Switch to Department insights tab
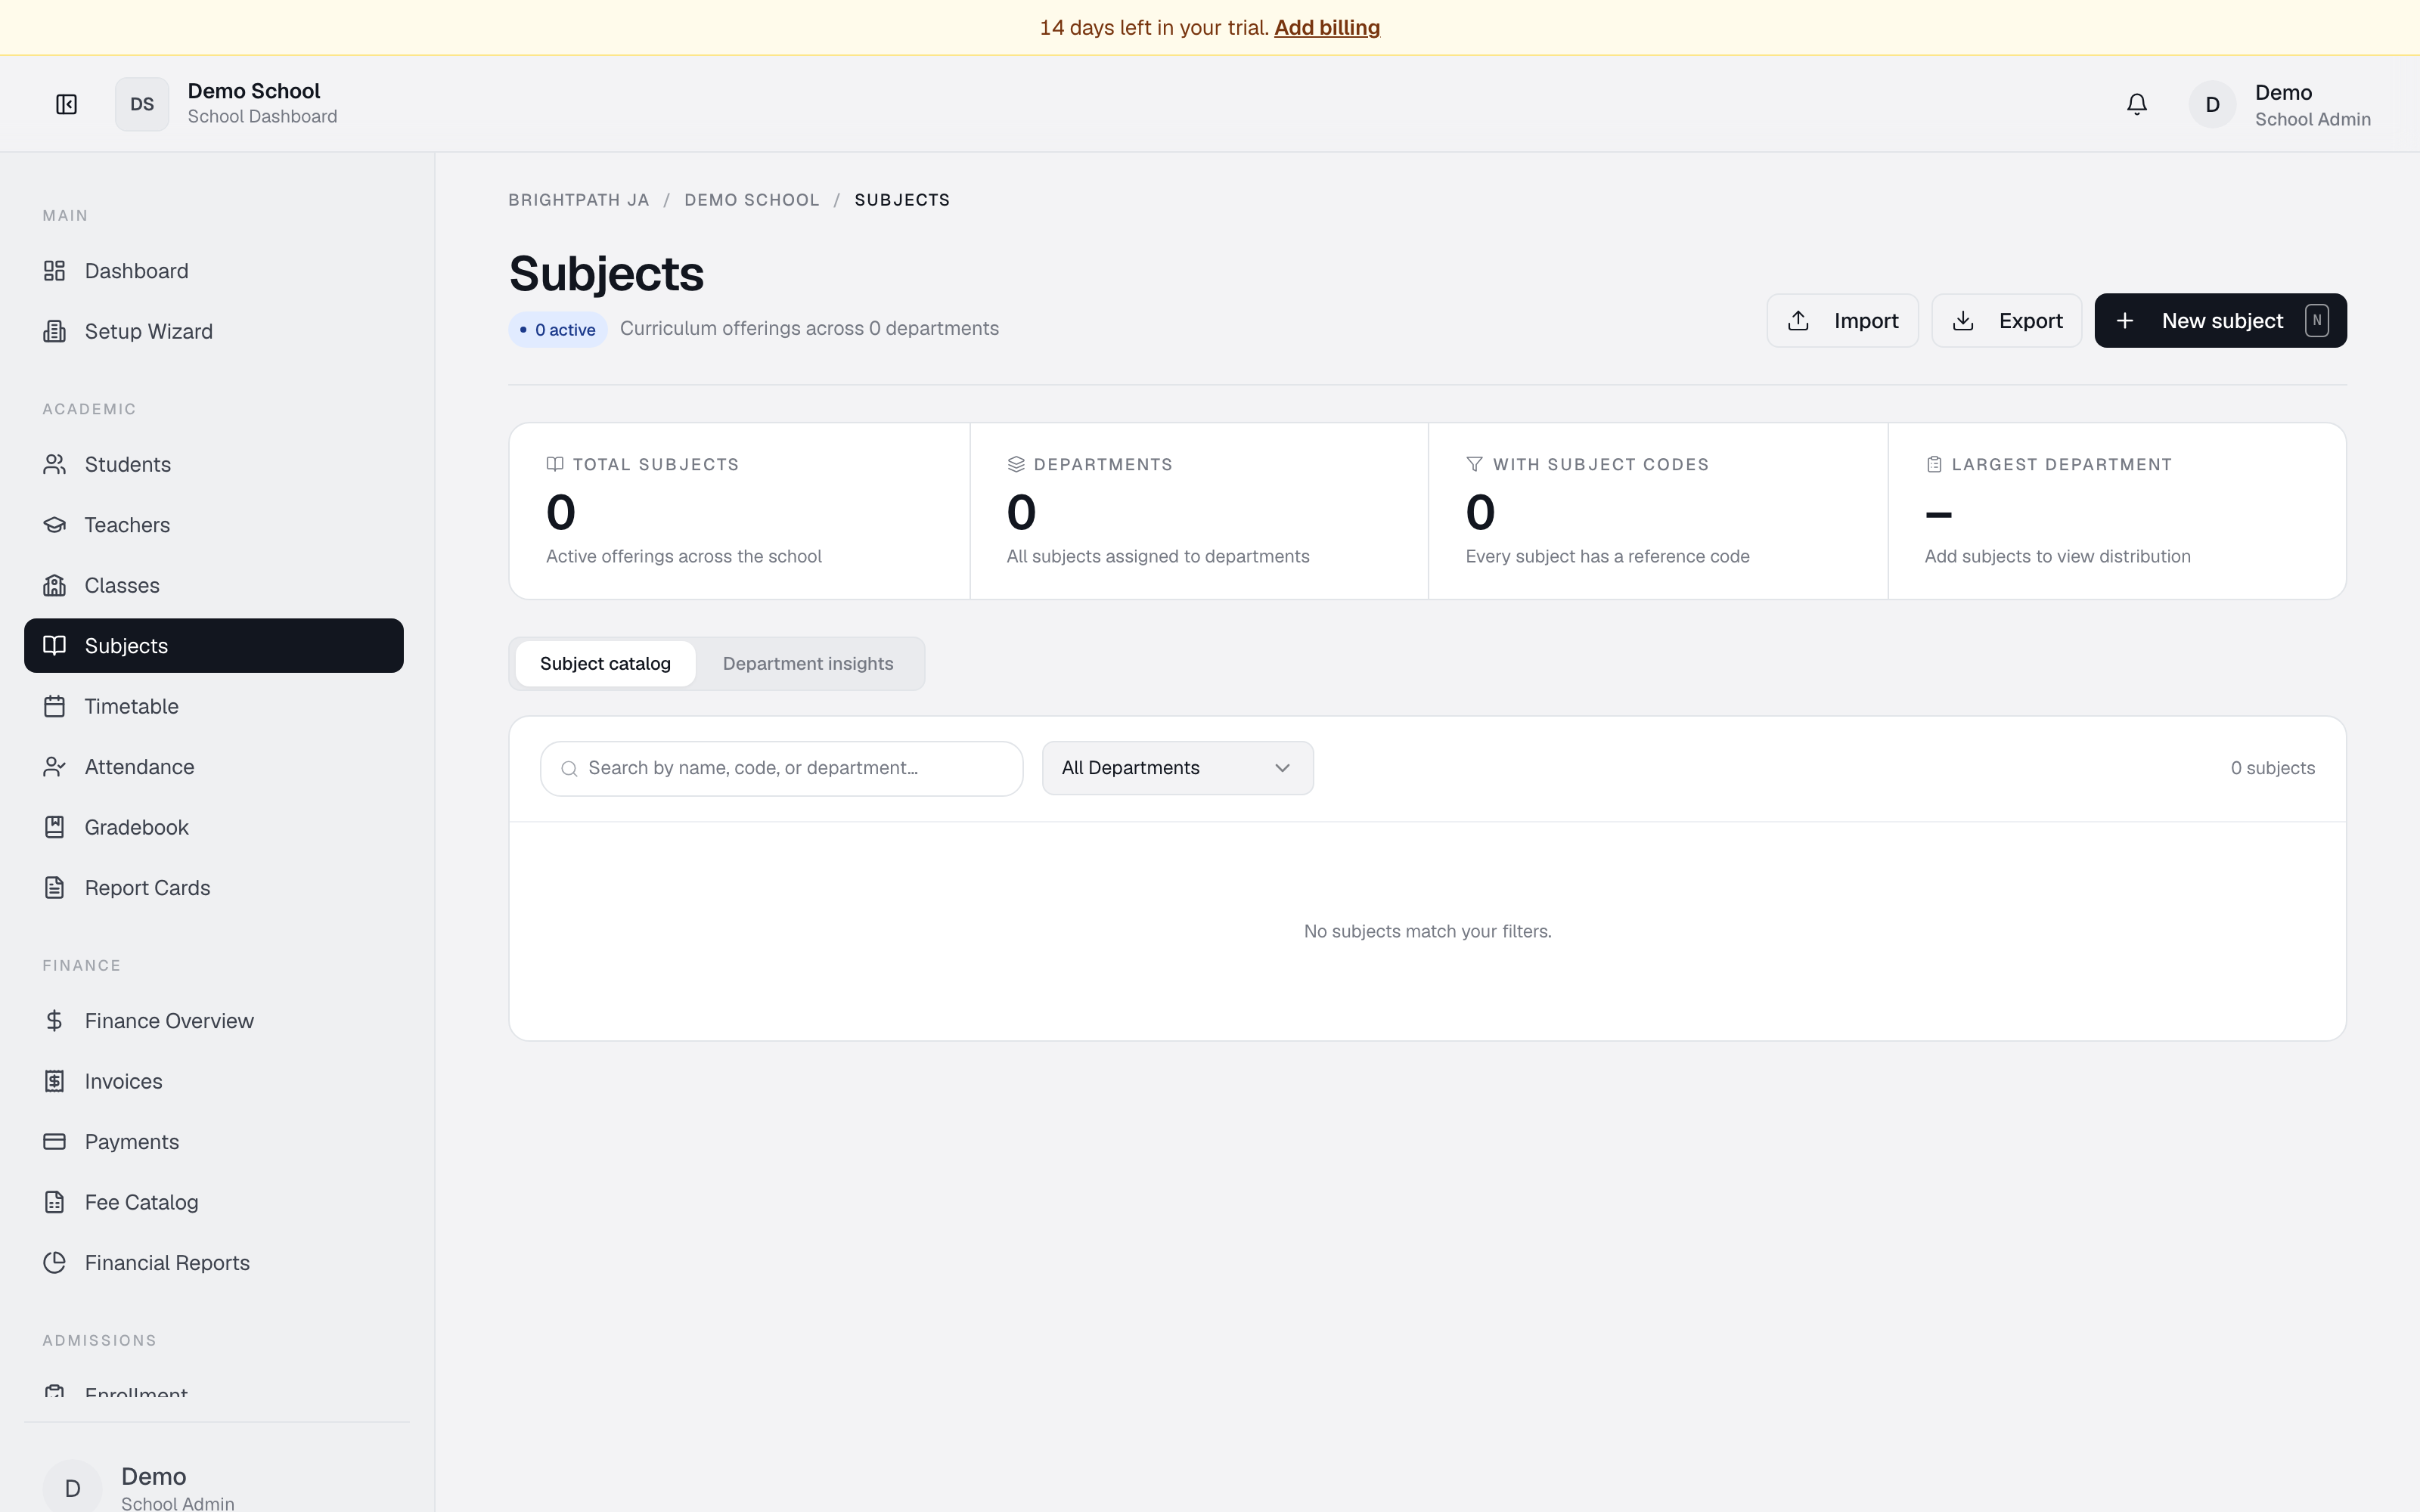Screen dimensions: 2420x1512 pos(808,664)
